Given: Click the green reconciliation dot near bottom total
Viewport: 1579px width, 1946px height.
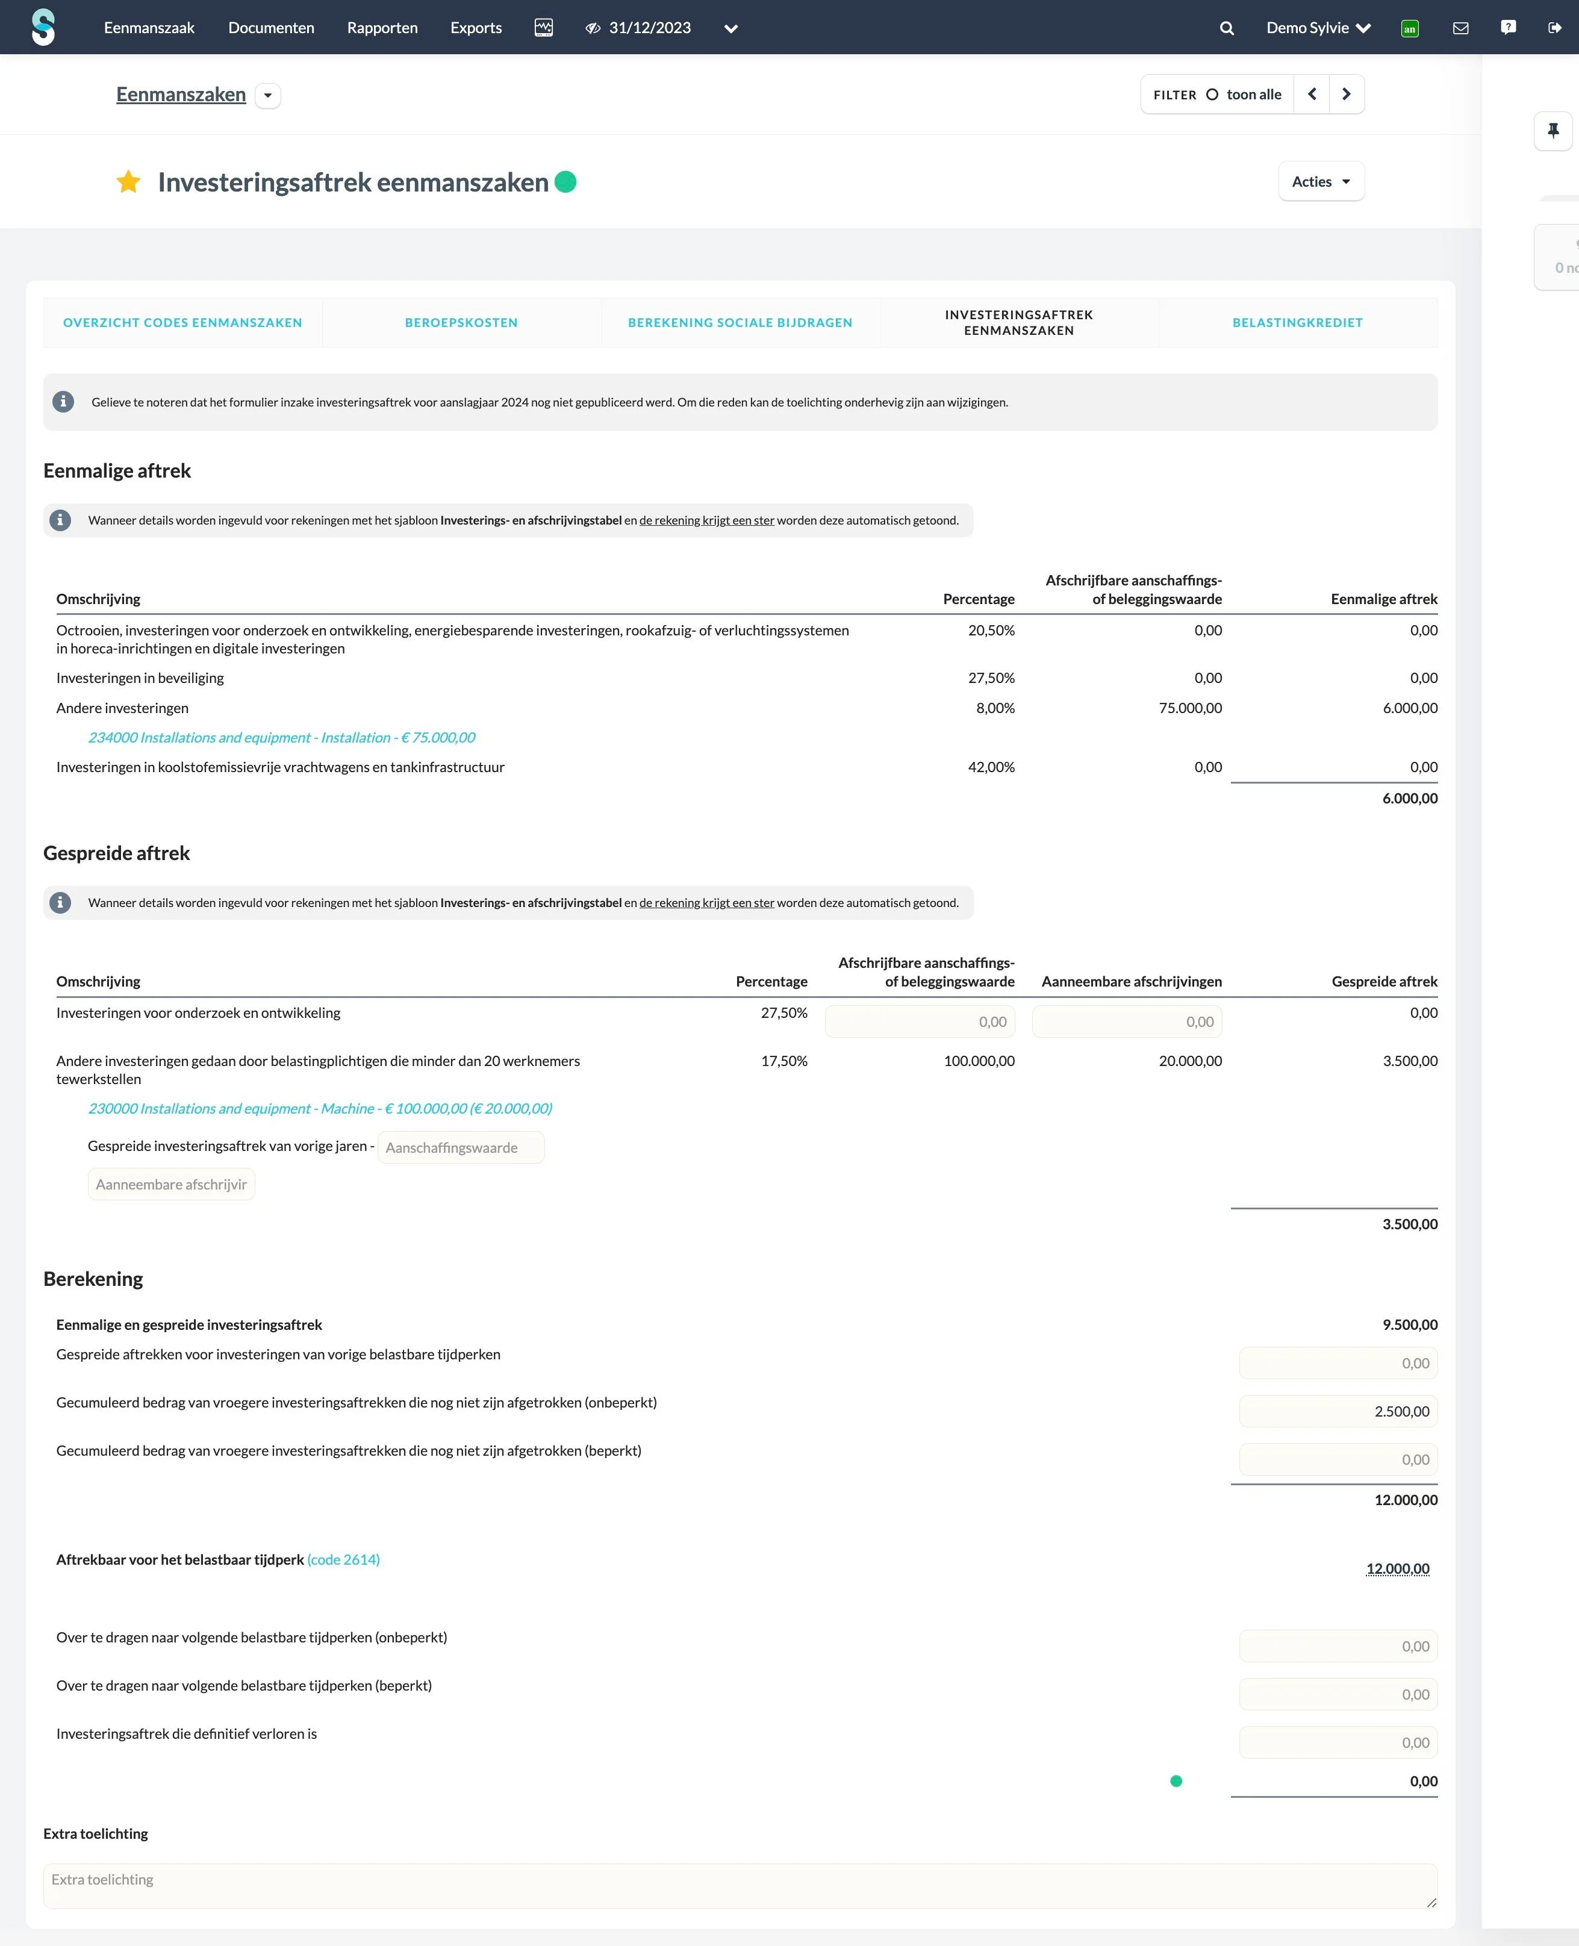Looking at the screenshot, I should (x=1175, y=1780).
